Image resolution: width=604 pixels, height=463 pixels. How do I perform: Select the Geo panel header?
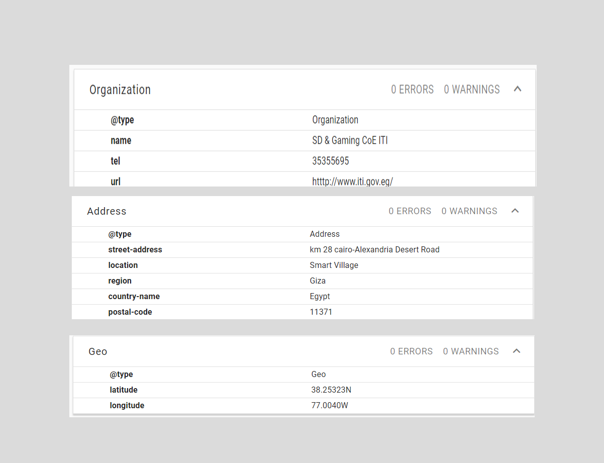pos(97,351)
